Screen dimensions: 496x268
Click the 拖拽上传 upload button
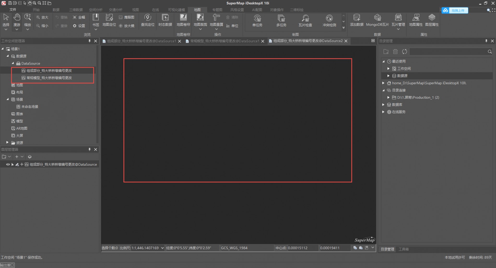(x=455, y=10)
